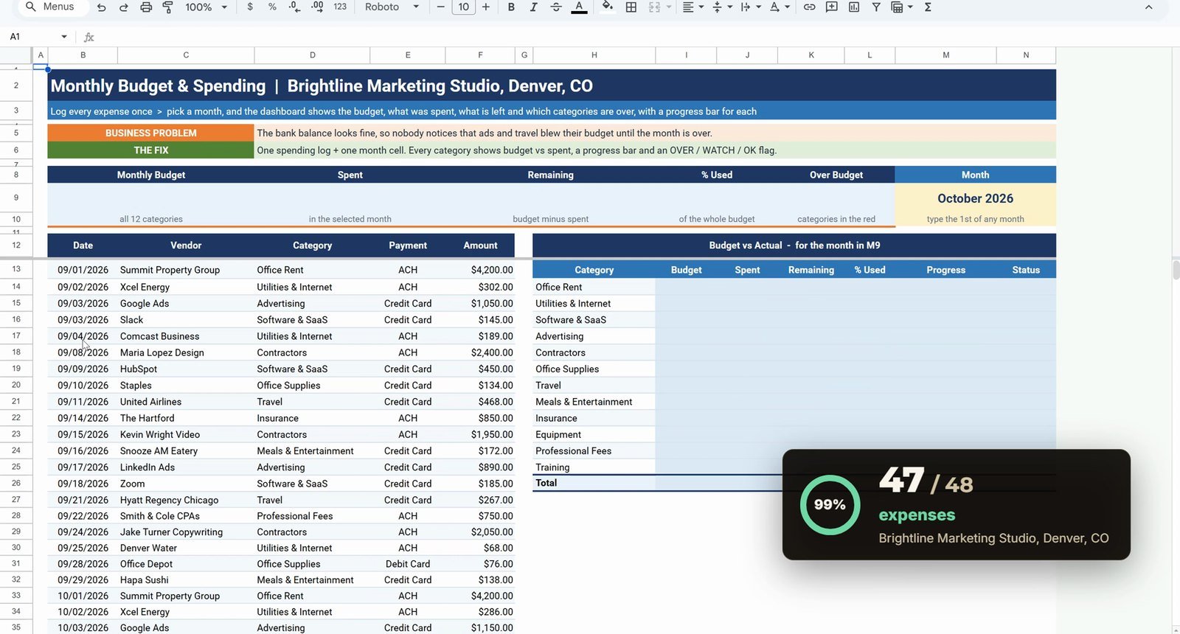
Task: Open the fill color picker
Action: 607,7
